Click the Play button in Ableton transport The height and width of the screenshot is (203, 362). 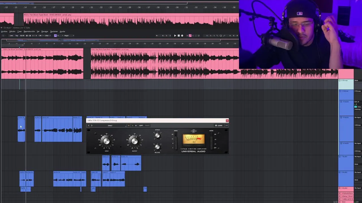coord(175,36)
